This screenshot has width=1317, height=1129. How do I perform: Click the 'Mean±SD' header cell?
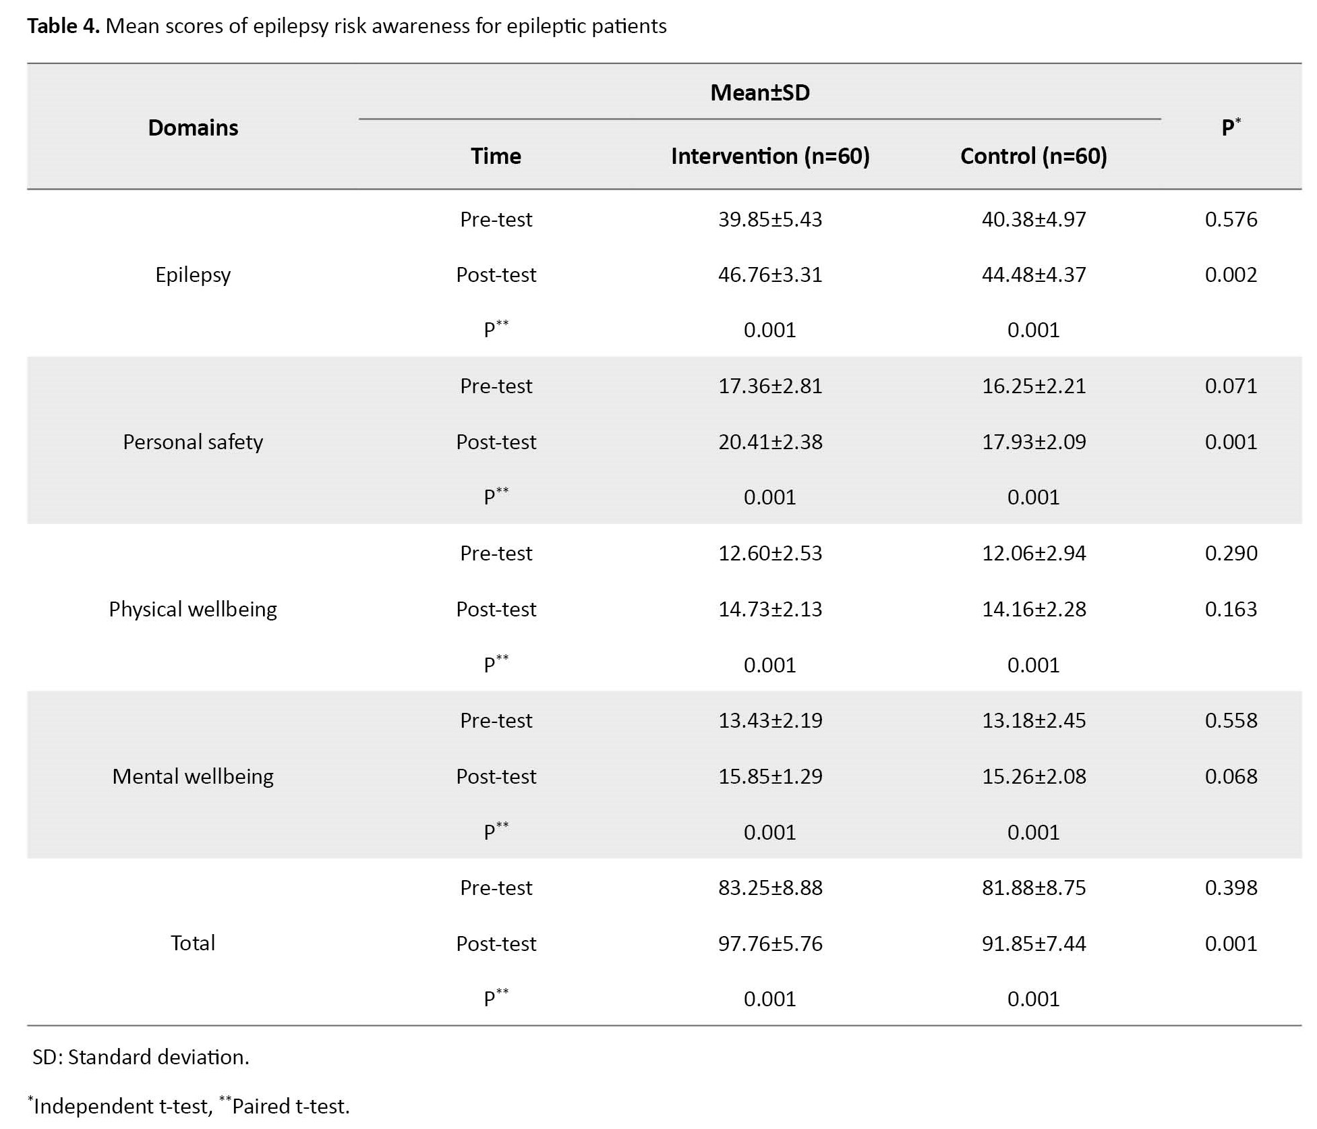tap(760, 92)
